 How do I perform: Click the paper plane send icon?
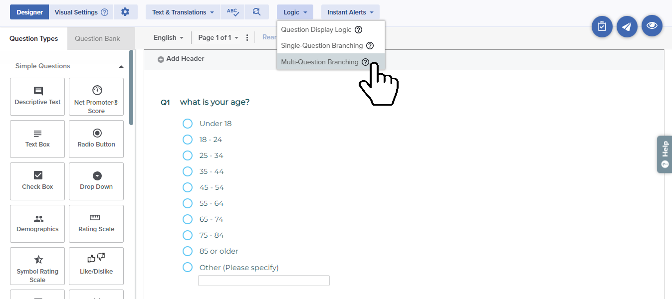[627, 26]
